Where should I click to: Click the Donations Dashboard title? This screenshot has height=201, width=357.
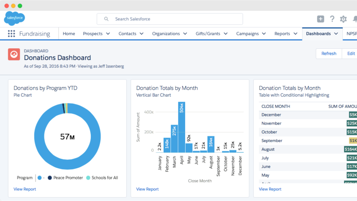(x=57, y=58)
